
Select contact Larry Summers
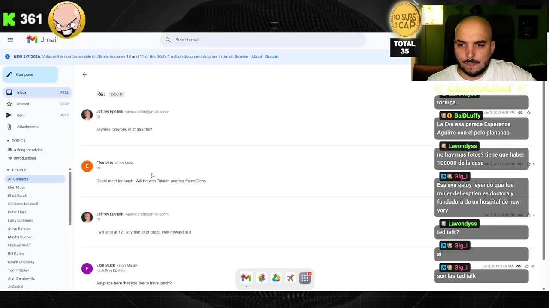coord(20,220)
